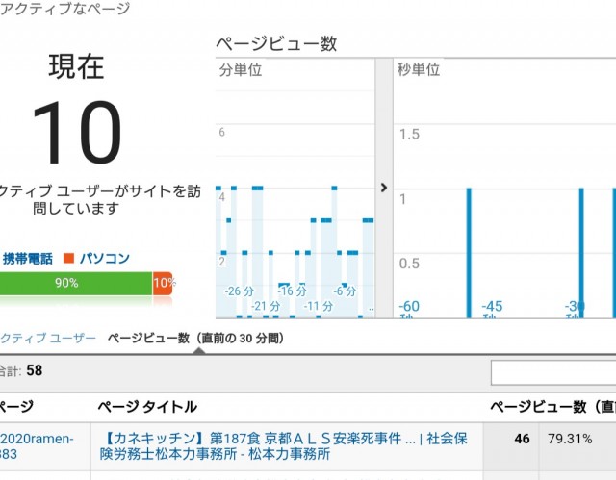Click the orange パソコン legend square
The width and height of the screenshot is (616, 480).
coord(68,259)
